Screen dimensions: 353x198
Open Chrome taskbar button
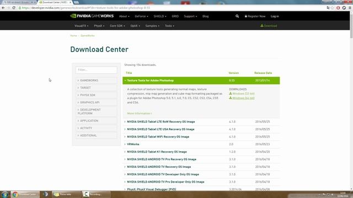click(x=25, y=194)
